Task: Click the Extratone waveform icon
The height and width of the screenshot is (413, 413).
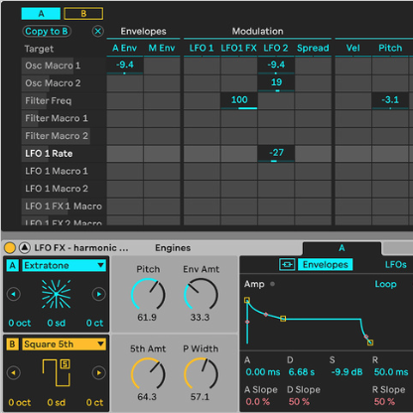Action: (x=57, y=294)
